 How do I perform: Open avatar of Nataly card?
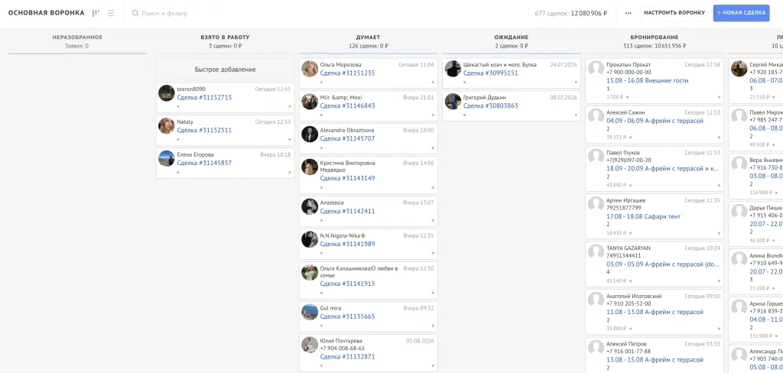pos(166,126)
